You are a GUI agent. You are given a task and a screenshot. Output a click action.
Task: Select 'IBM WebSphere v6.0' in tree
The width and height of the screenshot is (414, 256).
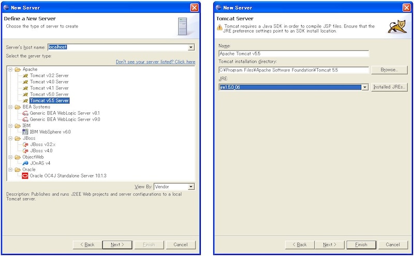(50, 132)
